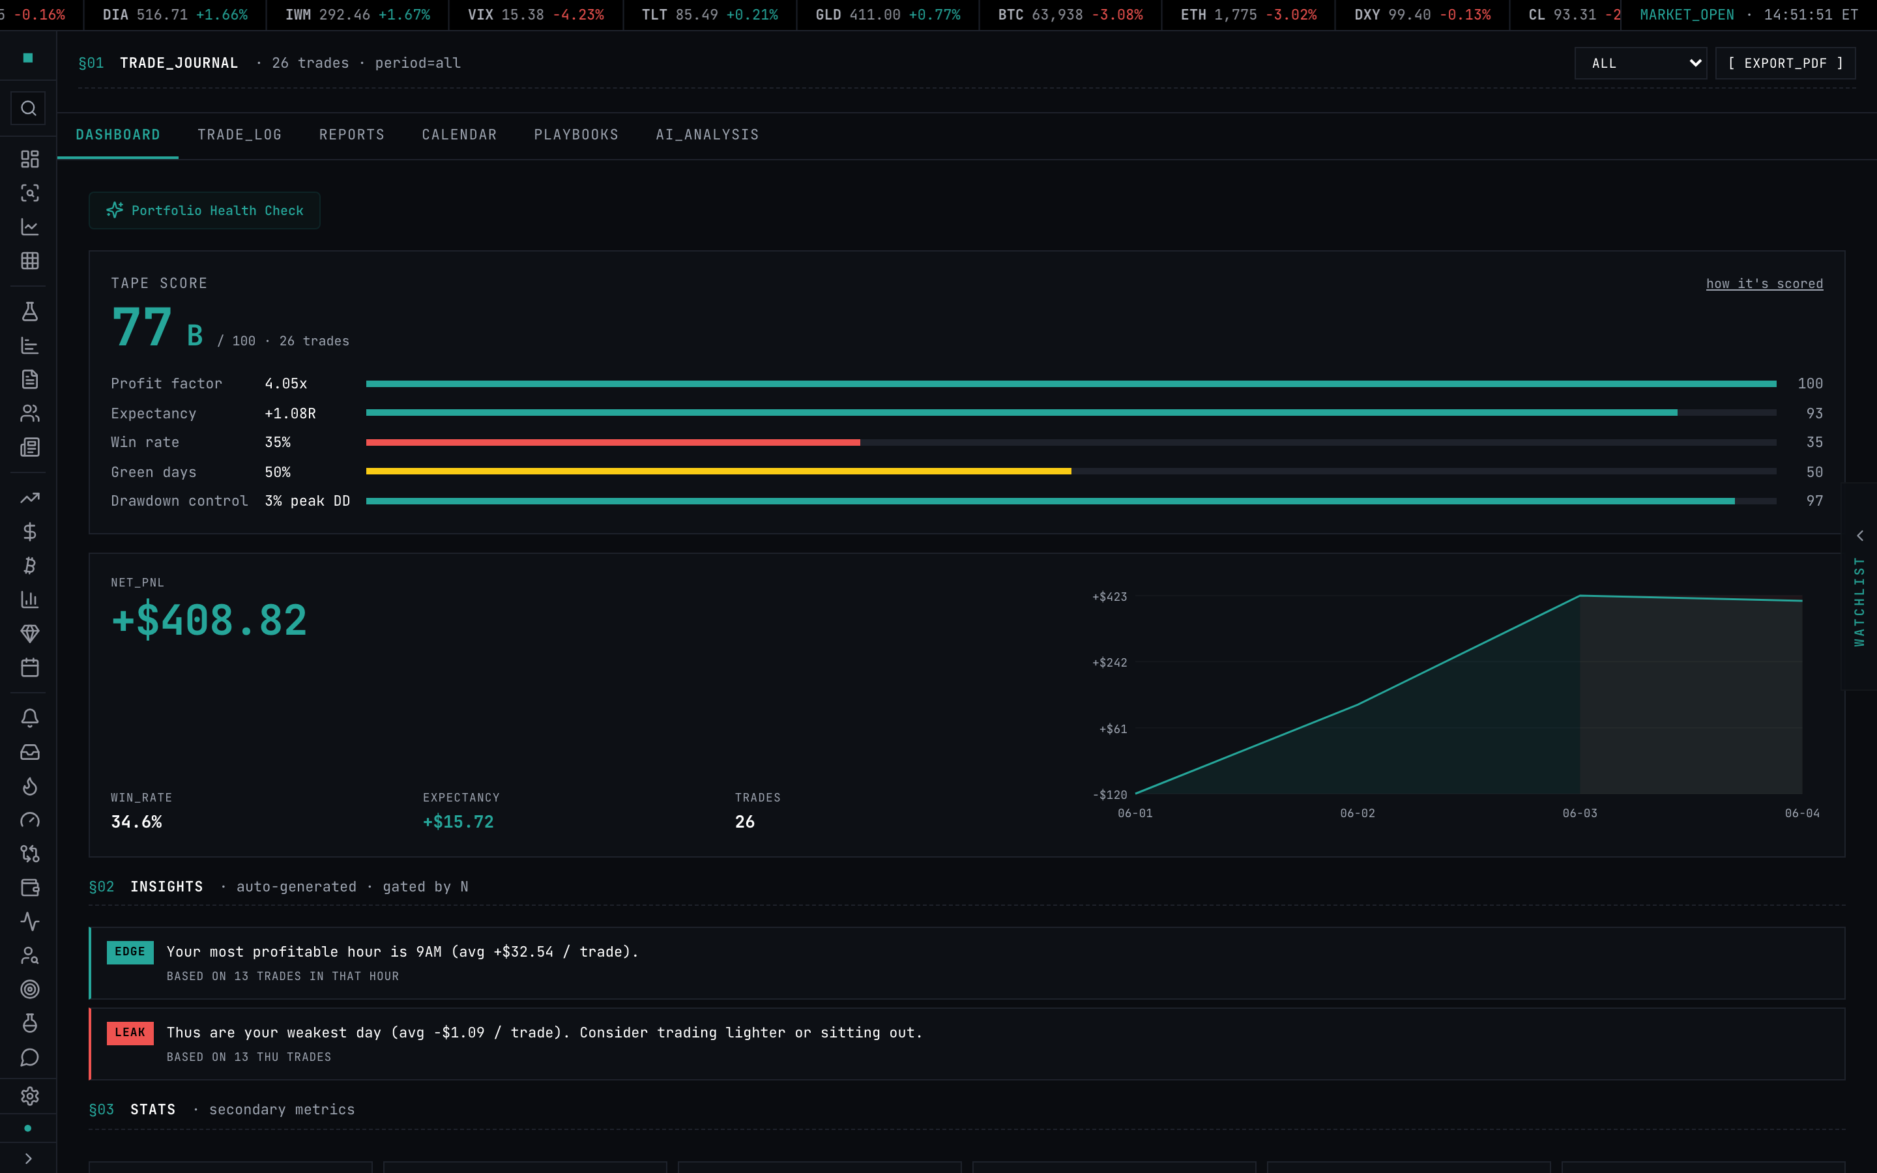Open the settings gear in the sidebar
The height and width of the screenshot is (1173, 1877).
pyautogui.click(x=29, y=1095)
